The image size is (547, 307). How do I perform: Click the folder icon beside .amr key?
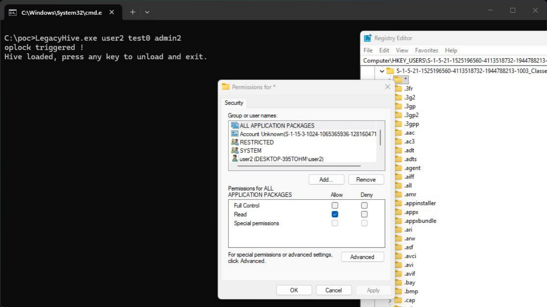coord(399,194)
